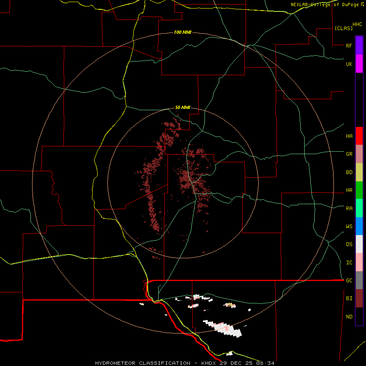Image resolution: width=366 pixels, height=366 pixels.
Task: Click the GC gray legend swatch
Action: click(x=359, y=280)
